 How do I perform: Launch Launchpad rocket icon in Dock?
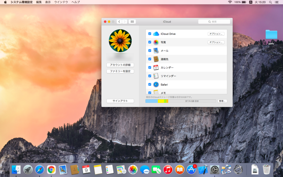click(28, 170)
